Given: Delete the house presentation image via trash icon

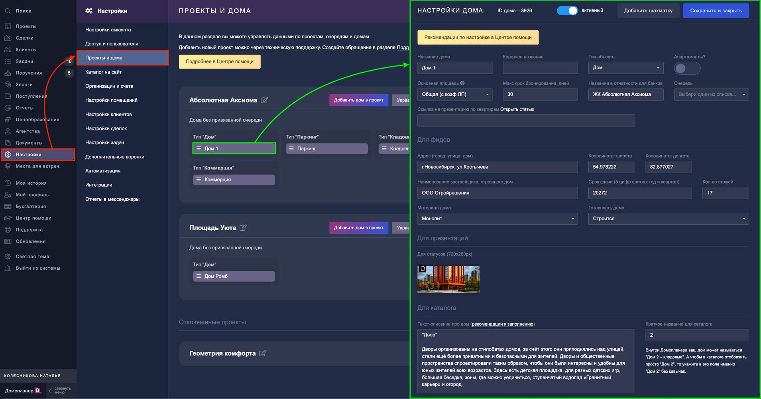Looking at the screenshot, I should click(423, 269).
